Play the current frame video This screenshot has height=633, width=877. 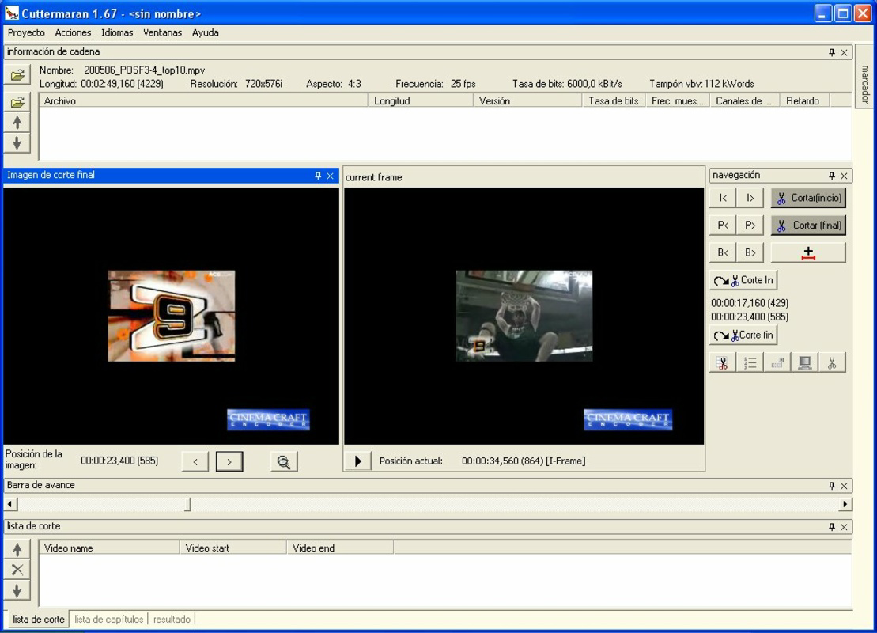point(357,461)
